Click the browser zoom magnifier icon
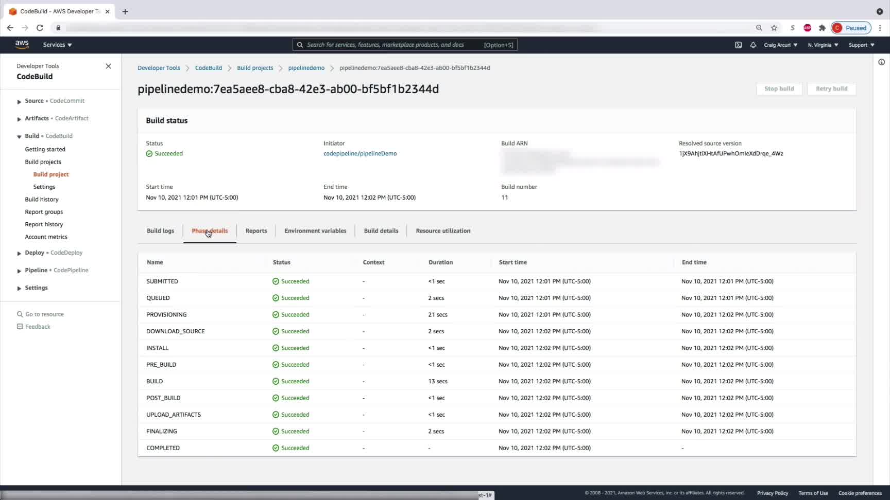The height and width of the screenshot is (500, 890). [759, 28]
